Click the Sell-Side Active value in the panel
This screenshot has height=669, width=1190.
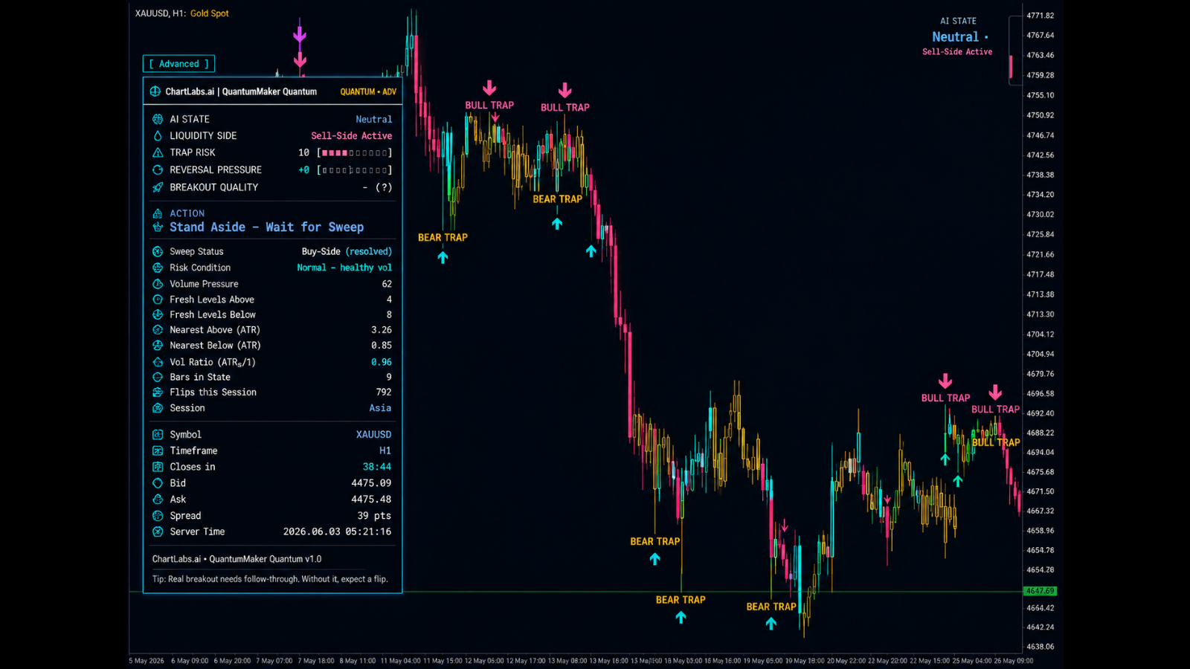(x=351, y=136)
